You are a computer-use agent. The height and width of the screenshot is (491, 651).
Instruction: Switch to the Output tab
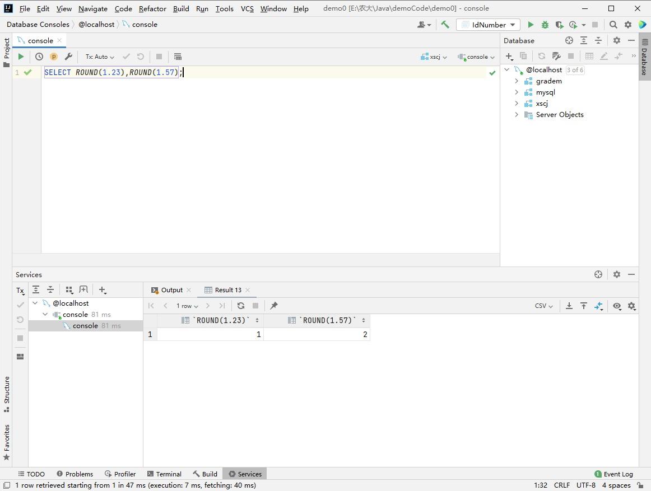click(x=171, y=290)
